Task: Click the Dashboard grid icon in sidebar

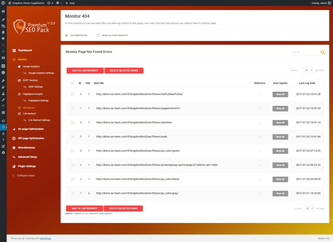Action: point(14,50)
